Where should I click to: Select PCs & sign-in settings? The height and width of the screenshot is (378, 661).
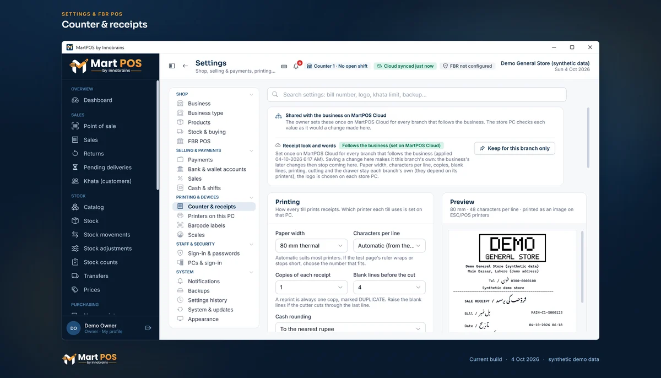214,263
